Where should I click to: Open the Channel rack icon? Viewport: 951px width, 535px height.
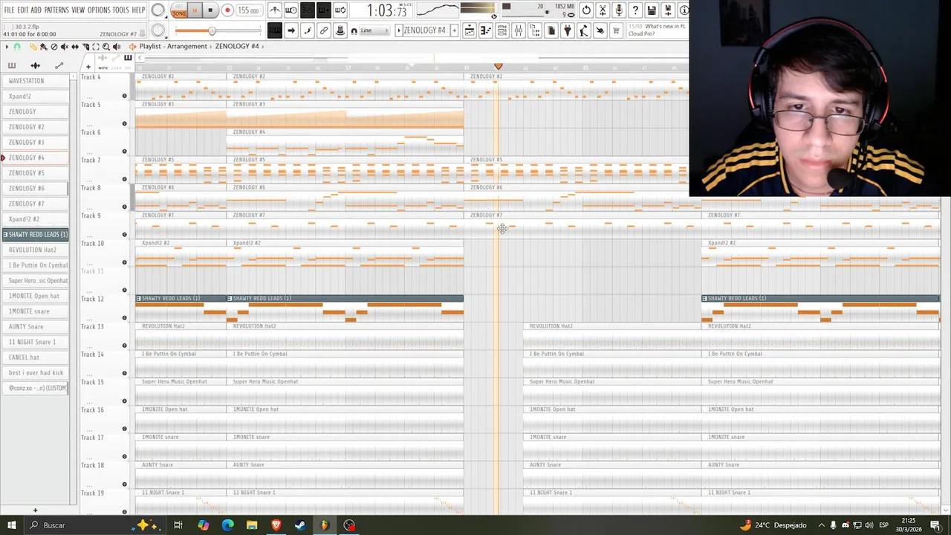[502, 30]
